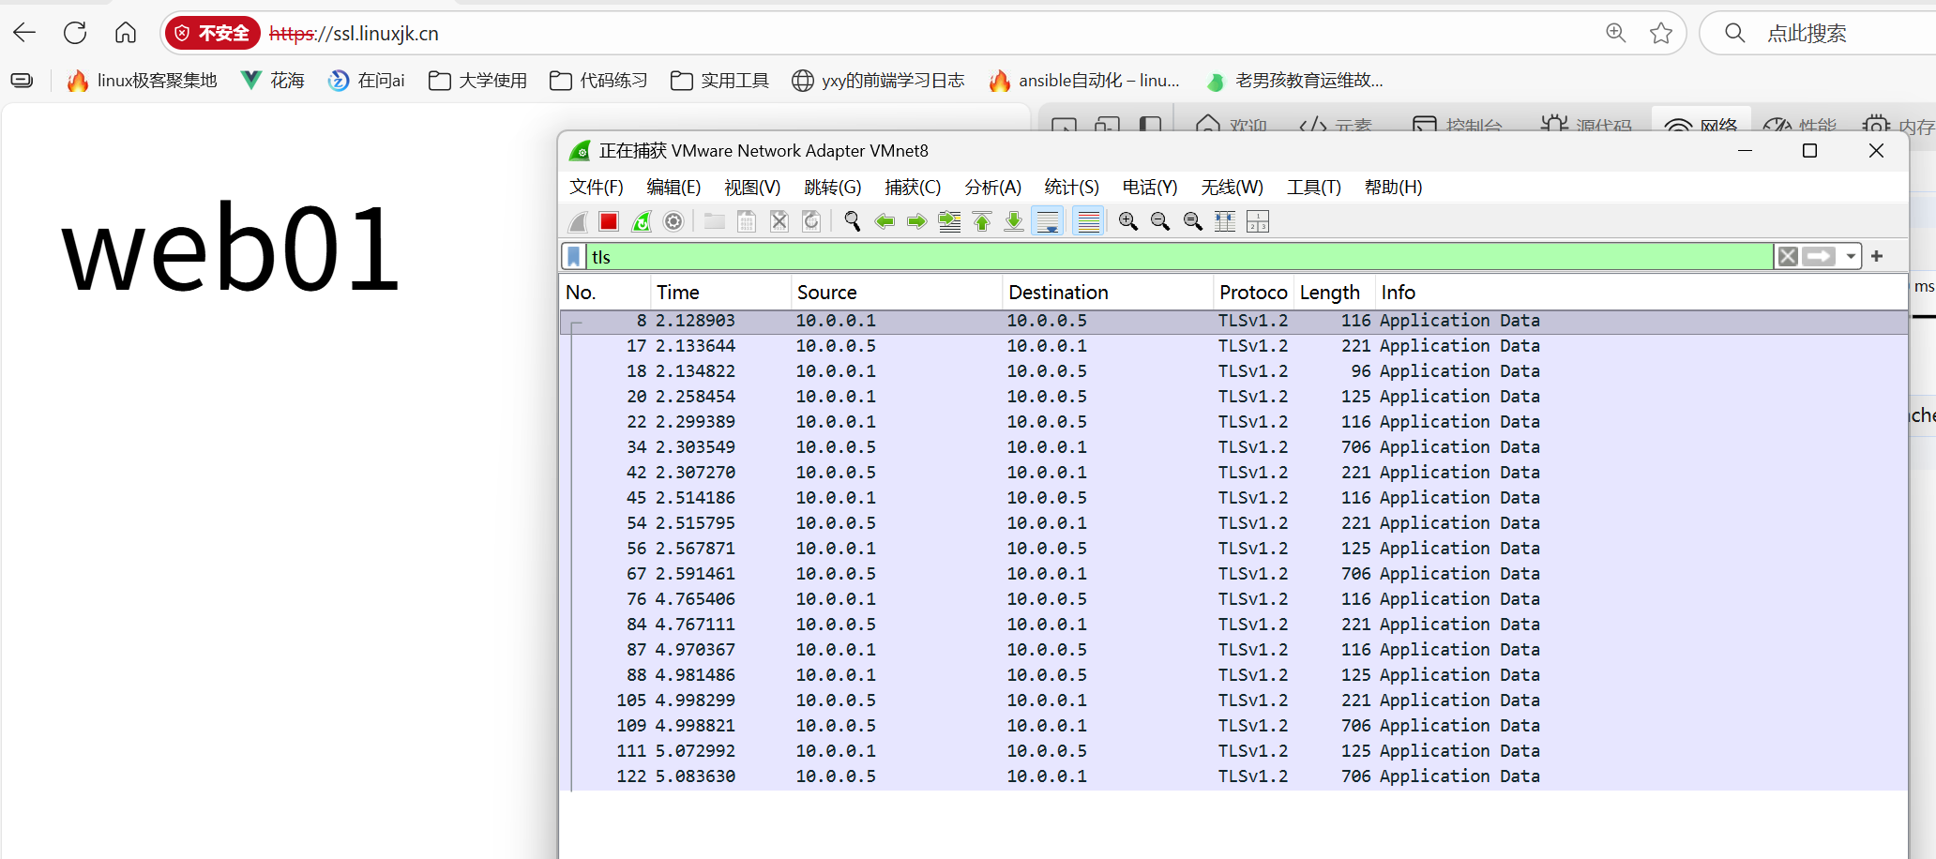Toggle auto-scroll during live capture
This screenshot has height=859, width=1936.
1047,221
